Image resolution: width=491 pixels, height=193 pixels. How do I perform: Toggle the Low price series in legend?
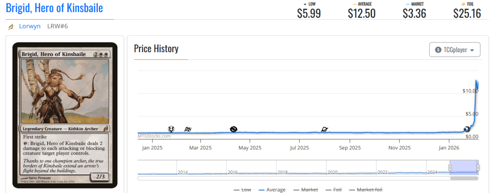coord(242,190)
